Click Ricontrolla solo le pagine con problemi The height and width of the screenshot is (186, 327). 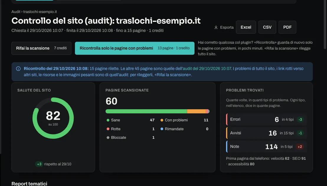pyautogui.click(x=135, y=48)
